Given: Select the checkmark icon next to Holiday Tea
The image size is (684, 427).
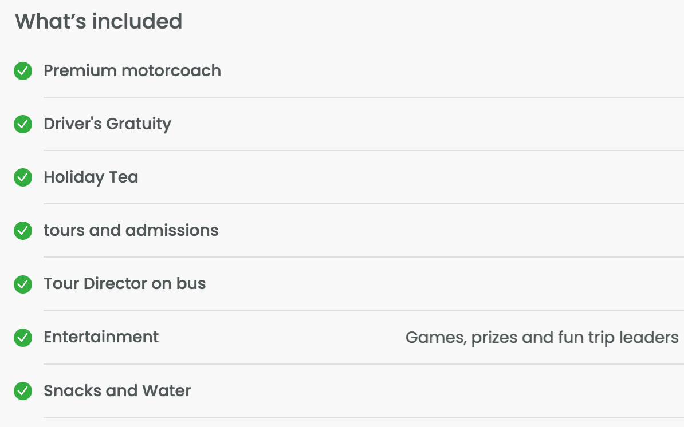Looking at the screenshot, I should point(23,177).
